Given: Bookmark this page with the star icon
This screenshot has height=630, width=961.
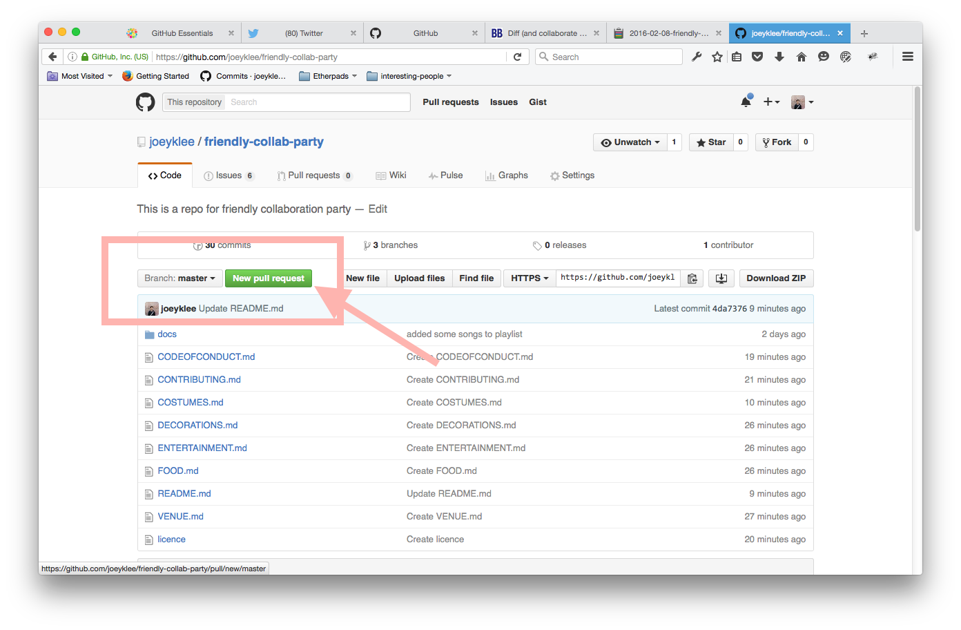Looking at the screenshot, I should 717,57.
